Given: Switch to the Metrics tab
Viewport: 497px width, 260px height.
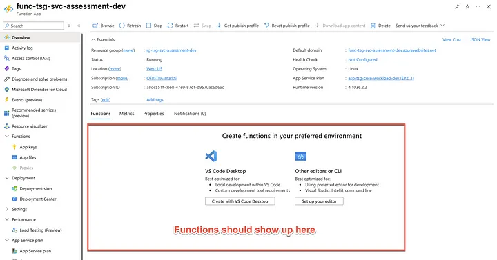Looking at the screenshot, I should 127,114.
